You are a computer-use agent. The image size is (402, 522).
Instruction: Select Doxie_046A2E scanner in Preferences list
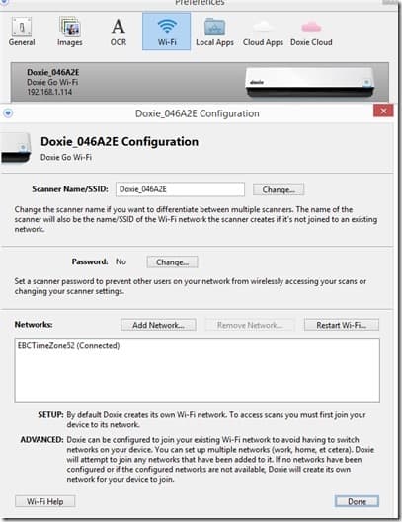point(200,82)
